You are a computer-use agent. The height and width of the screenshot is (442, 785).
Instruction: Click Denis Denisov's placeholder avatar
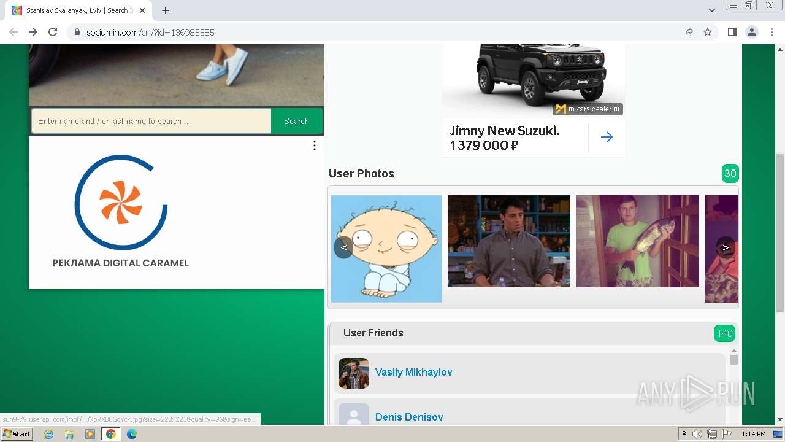click(354, 414)
